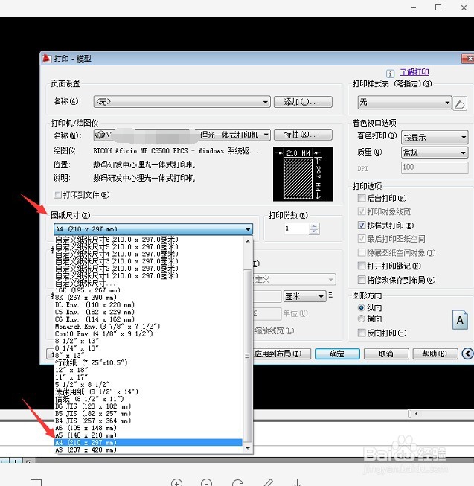The height and width of the screenshot is (486, 474).
Task: Open help with the 帮助 button
Action: tap(435, 354)
